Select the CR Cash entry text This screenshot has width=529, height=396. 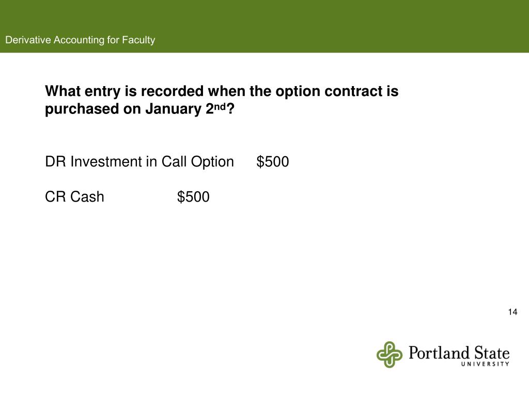[74, 197]
